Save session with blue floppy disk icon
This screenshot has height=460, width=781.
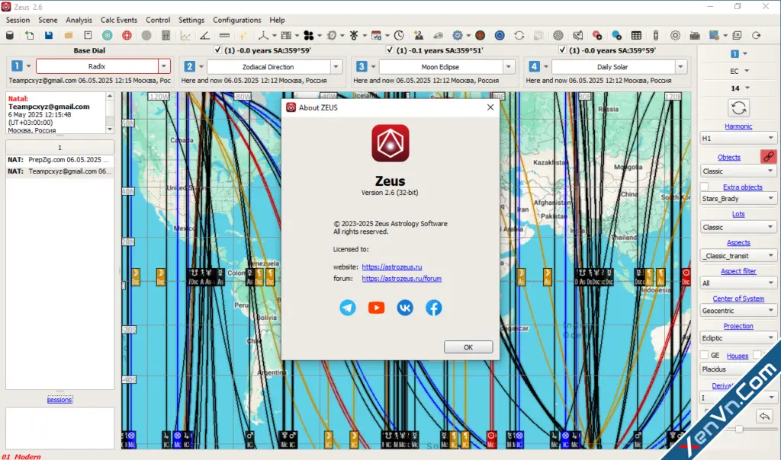pyautogui.click(x=49, y=35)
